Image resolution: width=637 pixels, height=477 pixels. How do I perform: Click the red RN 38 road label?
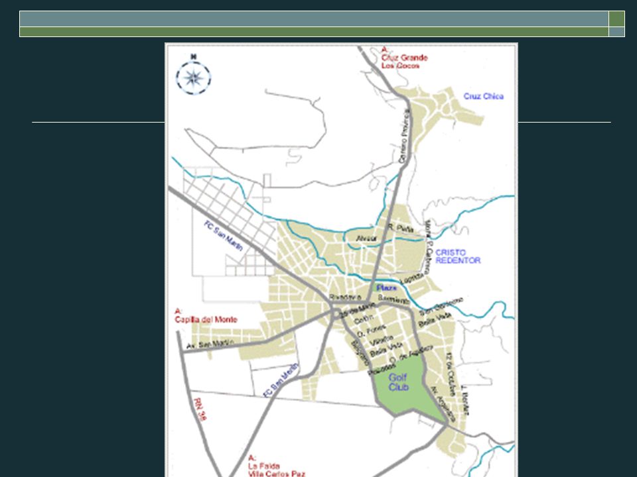200,409
